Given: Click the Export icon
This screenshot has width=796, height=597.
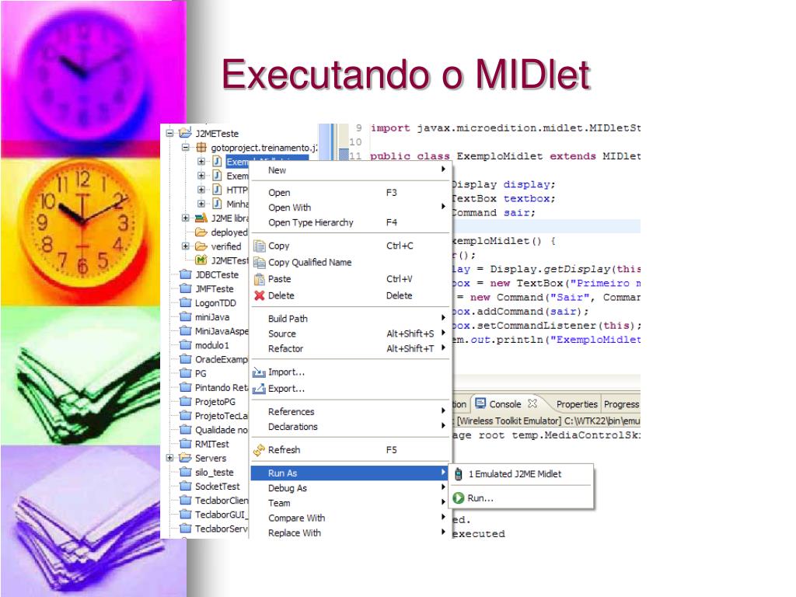Looking at the screenshot, I should coord(260,389).
